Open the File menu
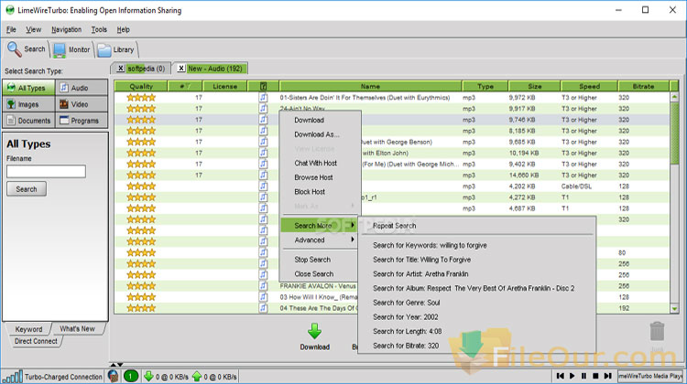The width and height of the screenshot is (687, 384). click(11, 30)
